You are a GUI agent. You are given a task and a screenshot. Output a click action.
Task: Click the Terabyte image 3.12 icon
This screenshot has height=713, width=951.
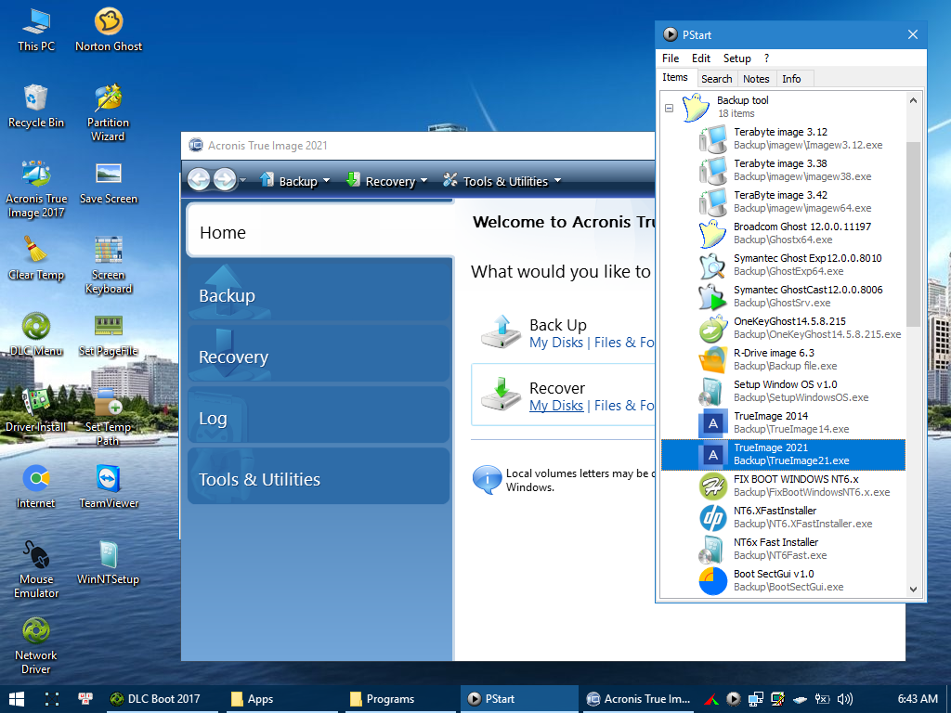click(x=712, y=138)
